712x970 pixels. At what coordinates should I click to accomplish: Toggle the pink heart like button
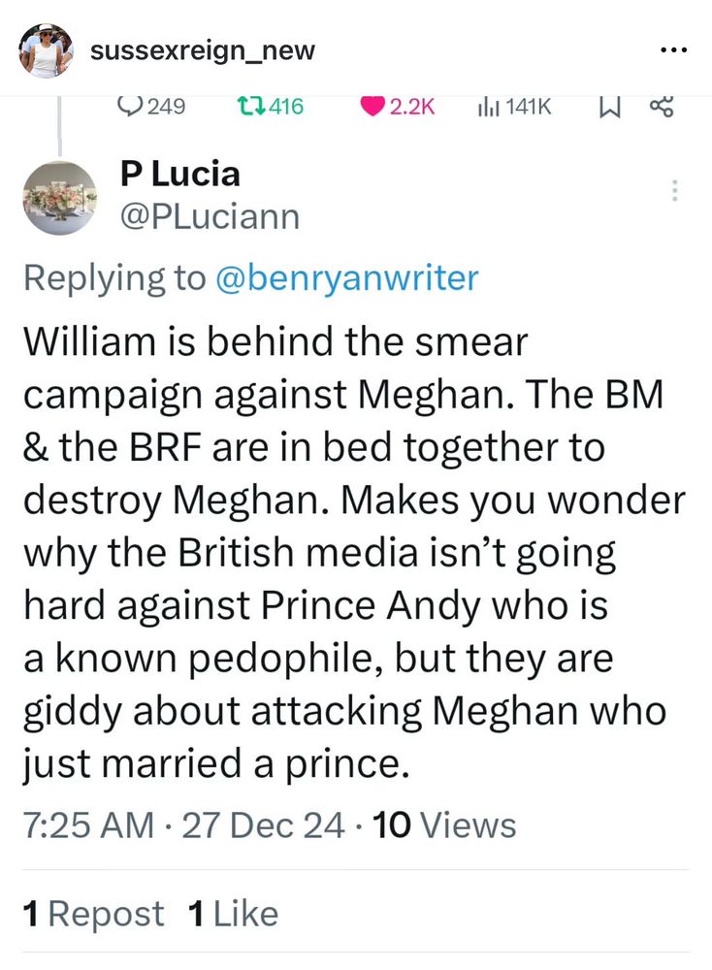pyautogui.click(x=372, y=107)
